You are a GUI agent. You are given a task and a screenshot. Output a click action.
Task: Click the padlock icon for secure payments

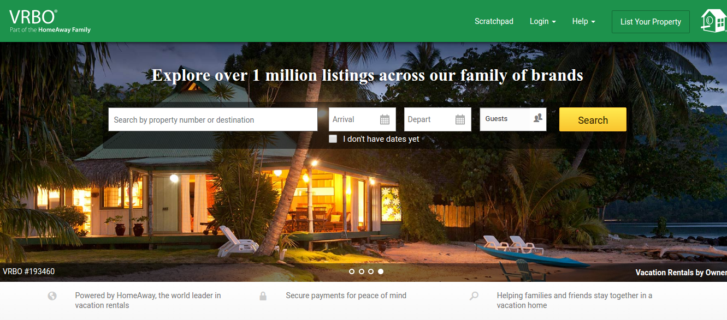(263, 296)
